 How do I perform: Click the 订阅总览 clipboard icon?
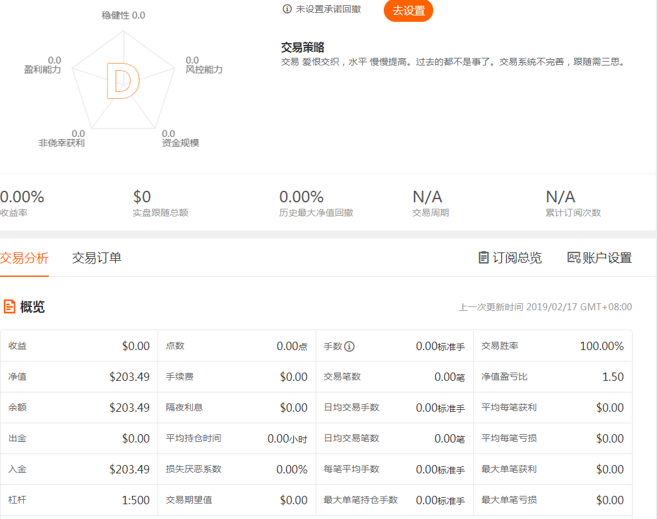pos(483,258)
